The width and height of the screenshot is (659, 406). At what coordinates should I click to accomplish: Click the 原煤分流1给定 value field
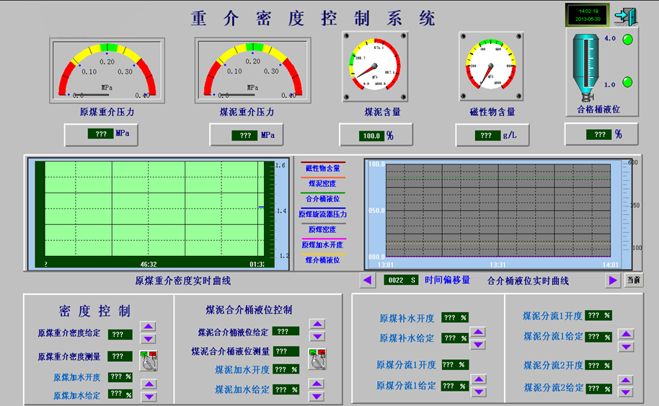[x=455, y=386]
